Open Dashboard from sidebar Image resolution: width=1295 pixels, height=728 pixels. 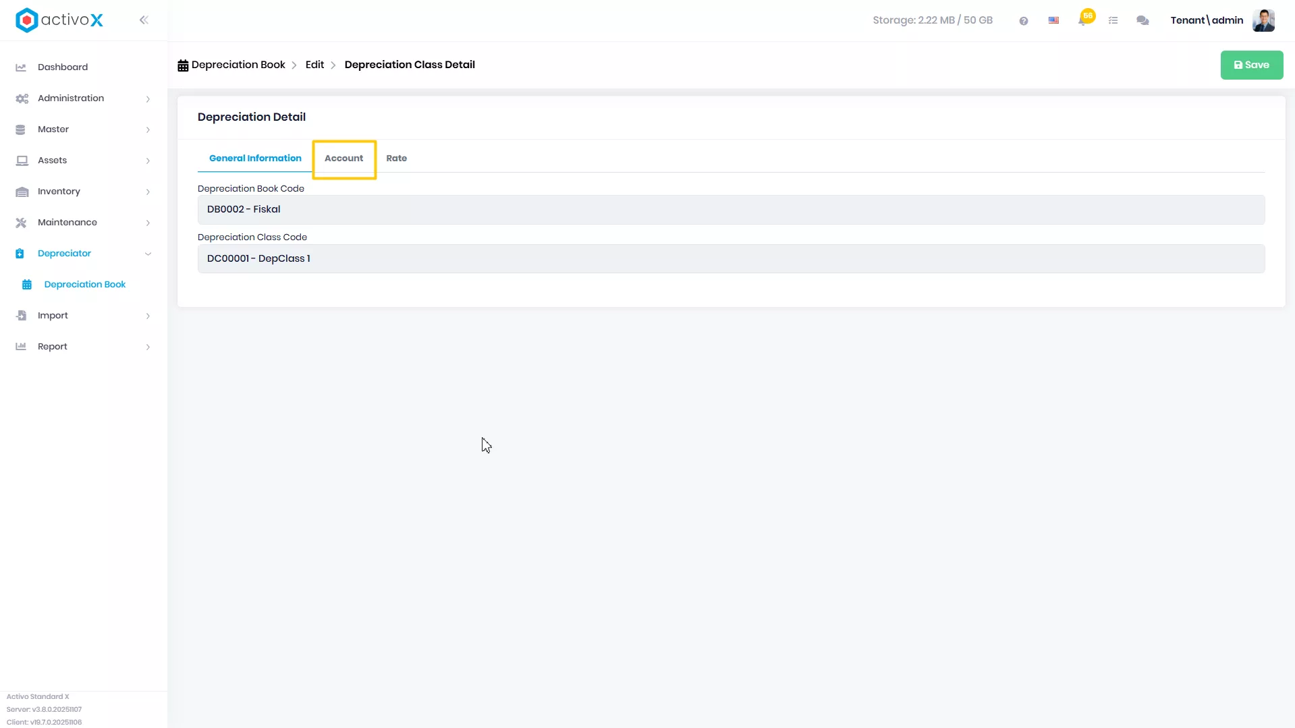pyautogui.click(x=63, y=67)
